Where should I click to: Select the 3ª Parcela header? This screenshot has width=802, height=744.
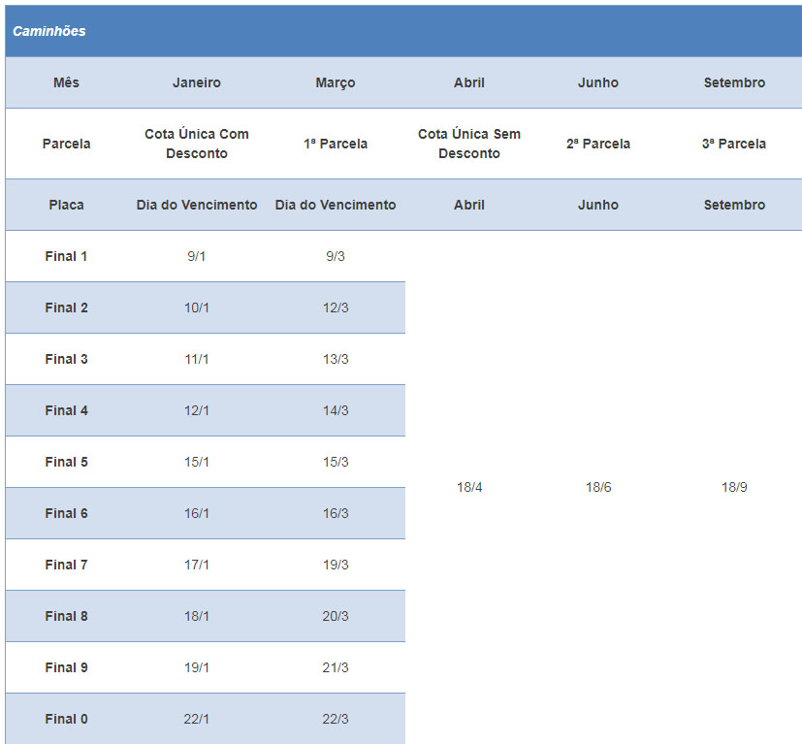[734, 144]
